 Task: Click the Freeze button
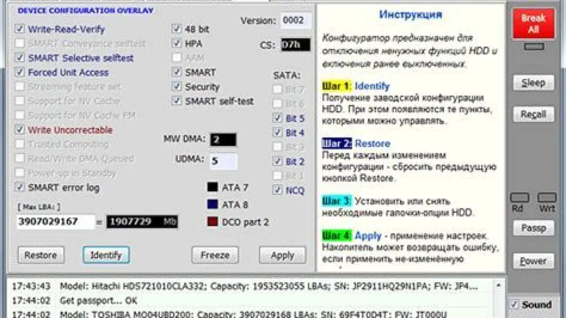point(215,255)
